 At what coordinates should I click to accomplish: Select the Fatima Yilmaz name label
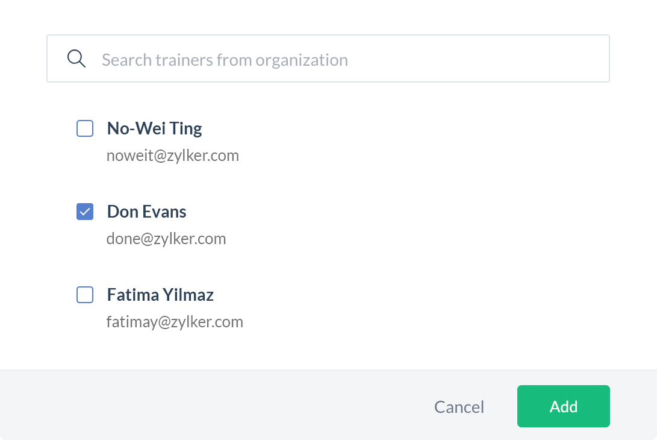(160, 295)
